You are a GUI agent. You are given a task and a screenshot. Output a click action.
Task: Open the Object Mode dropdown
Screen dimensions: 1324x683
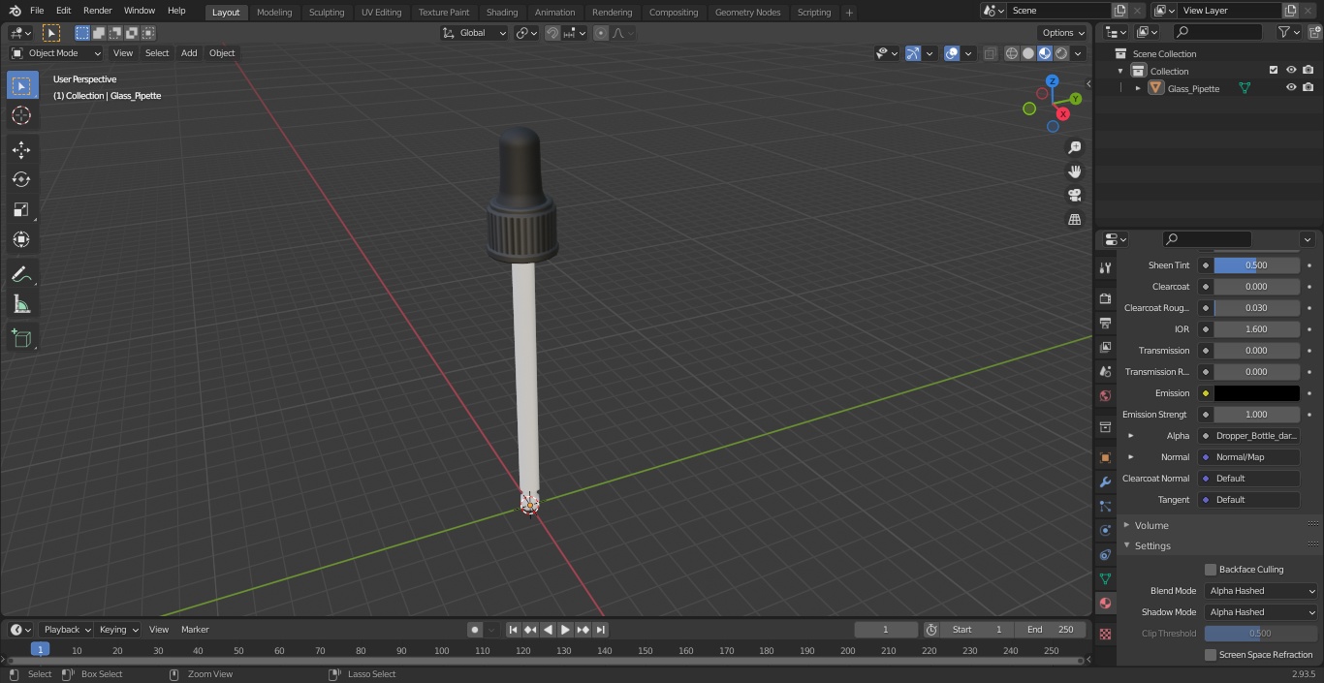pyautogui.click(x=56, y=53)
